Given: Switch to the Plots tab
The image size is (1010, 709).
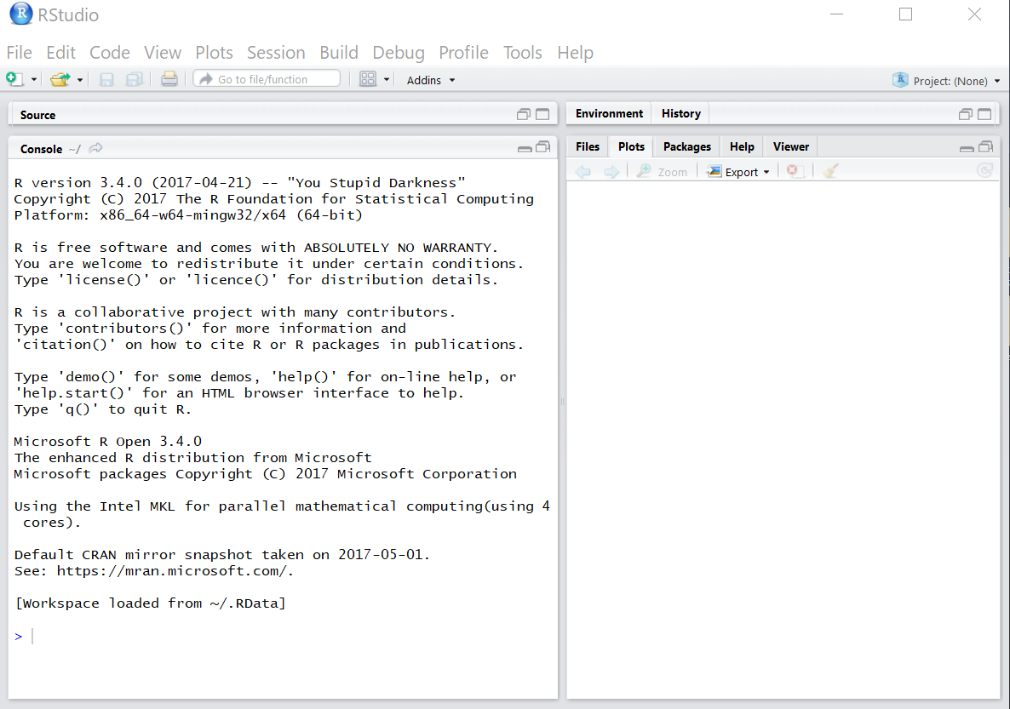Looking at the screenshot, I should coord(631,147).
